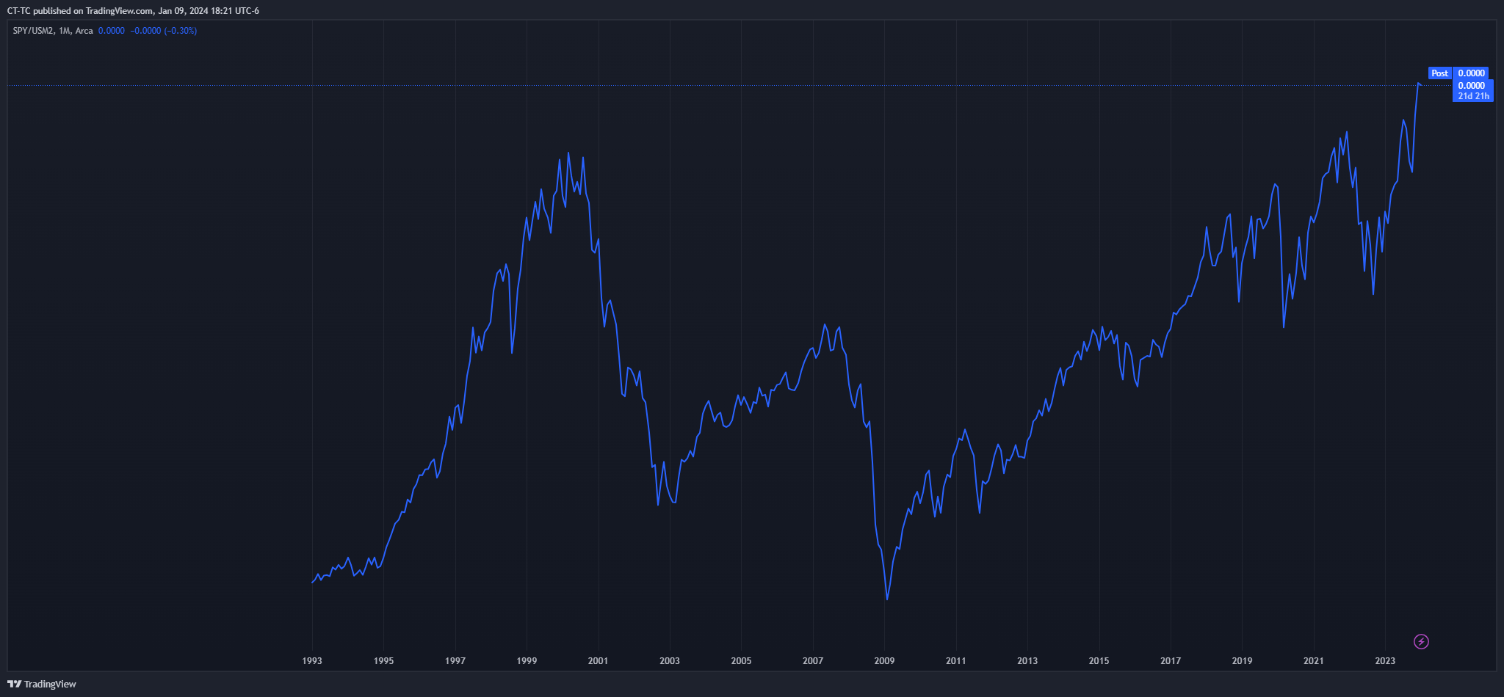Select the SPY/USM2 symbol label
The height and width of the screenshot is (697, 1504).
[x=33, y=31]
